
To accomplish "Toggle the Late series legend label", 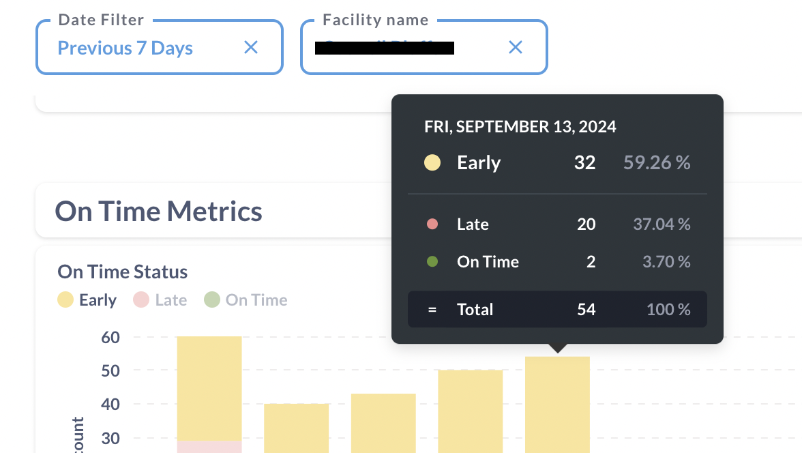I will point(170,300).
